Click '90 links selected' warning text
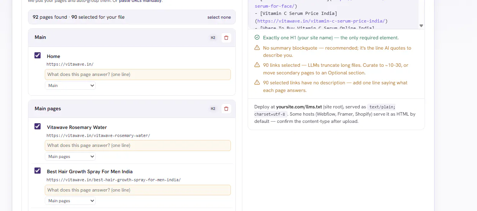 pyautogui.click(x=336, y=69)
